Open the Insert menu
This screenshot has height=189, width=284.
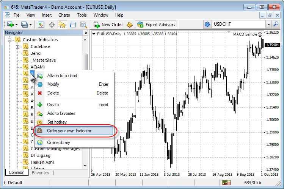(47, 15)
